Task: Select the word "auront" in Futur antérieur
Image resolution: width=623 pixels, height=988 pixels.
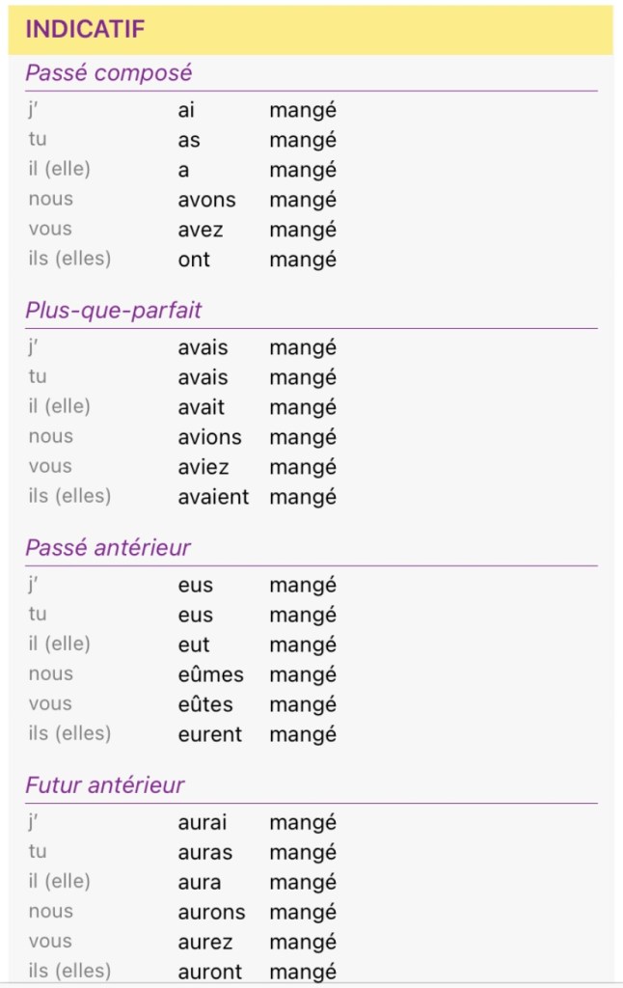Action: 210,972
